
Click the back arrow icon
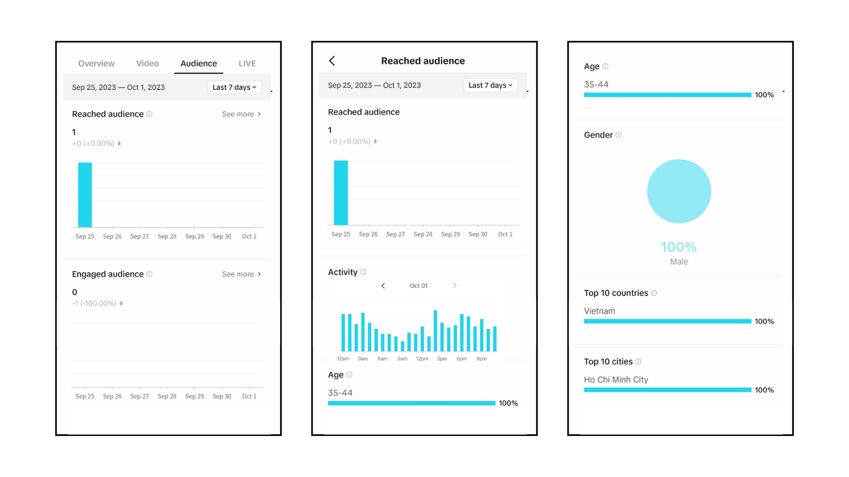[332, 60]
